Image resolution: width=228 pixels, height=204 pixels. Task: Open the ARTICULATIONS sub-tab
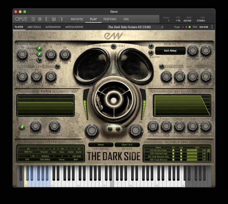coord(74,27)
